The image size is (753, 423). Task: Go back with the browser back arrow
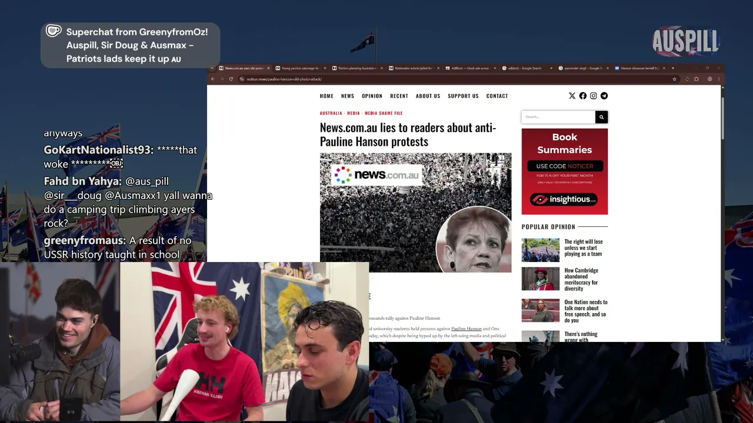(x=213, y=79)
